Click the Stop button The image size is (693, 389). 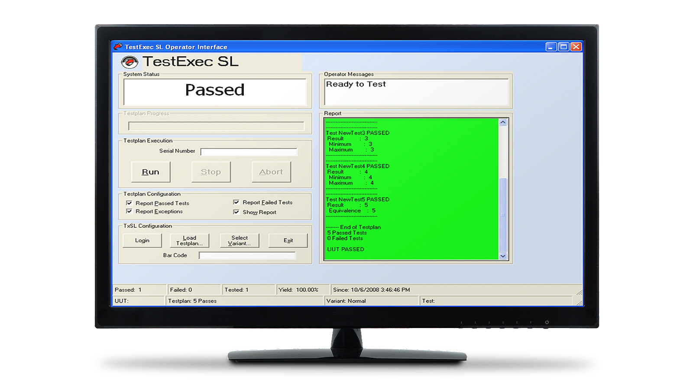click(x=211, y=172)
